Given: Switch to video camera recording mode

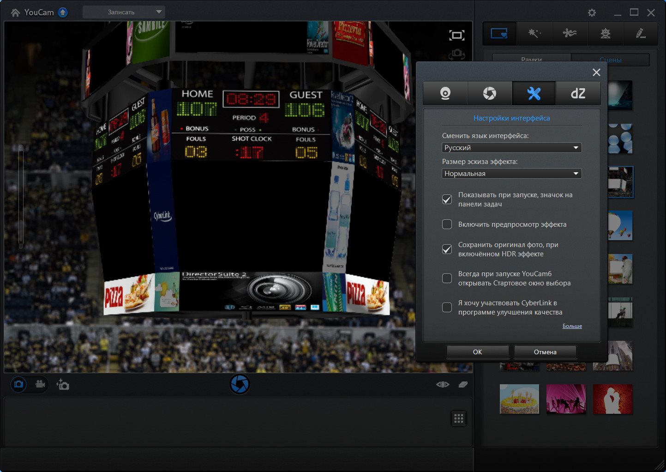Looking at the screenshot, I should click(x=40, y=384).
